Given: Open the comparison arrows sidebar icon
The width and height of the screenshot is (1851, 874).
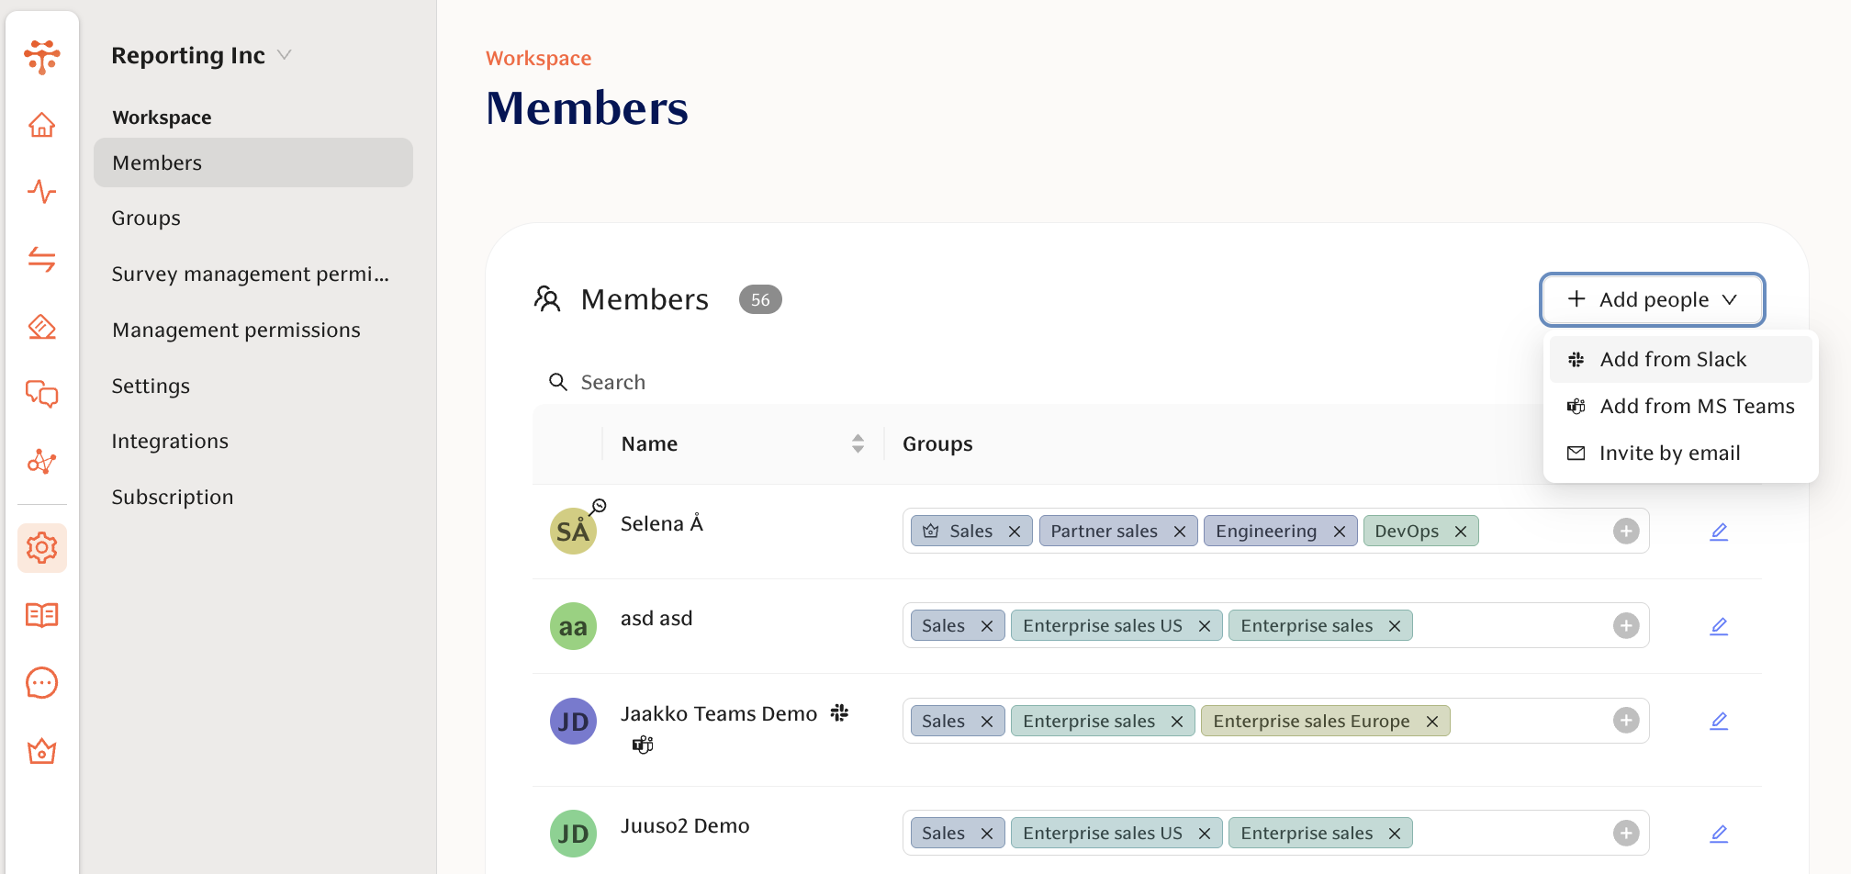Looking at the screenshot, I should [x=42, y=260].
